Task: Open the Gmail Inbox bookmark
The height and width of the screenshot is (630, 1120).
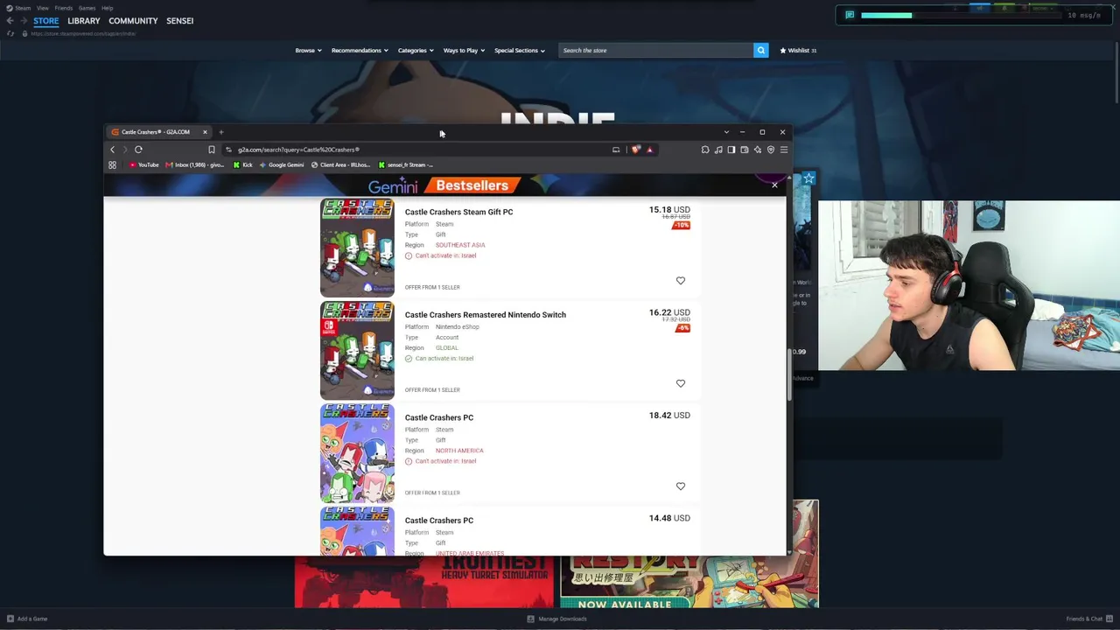Action: 194,165
